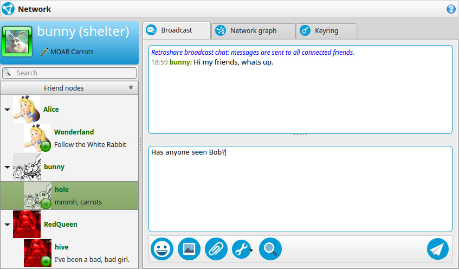Edit status message via the pencil icon
459x269 pixels.
click(x=44, y=52)
